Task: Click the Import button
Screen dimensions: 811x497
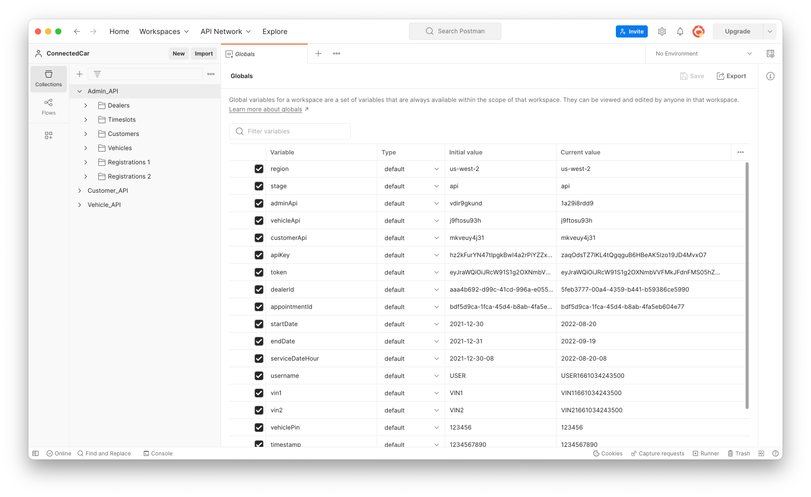Action: pos(204,54)
